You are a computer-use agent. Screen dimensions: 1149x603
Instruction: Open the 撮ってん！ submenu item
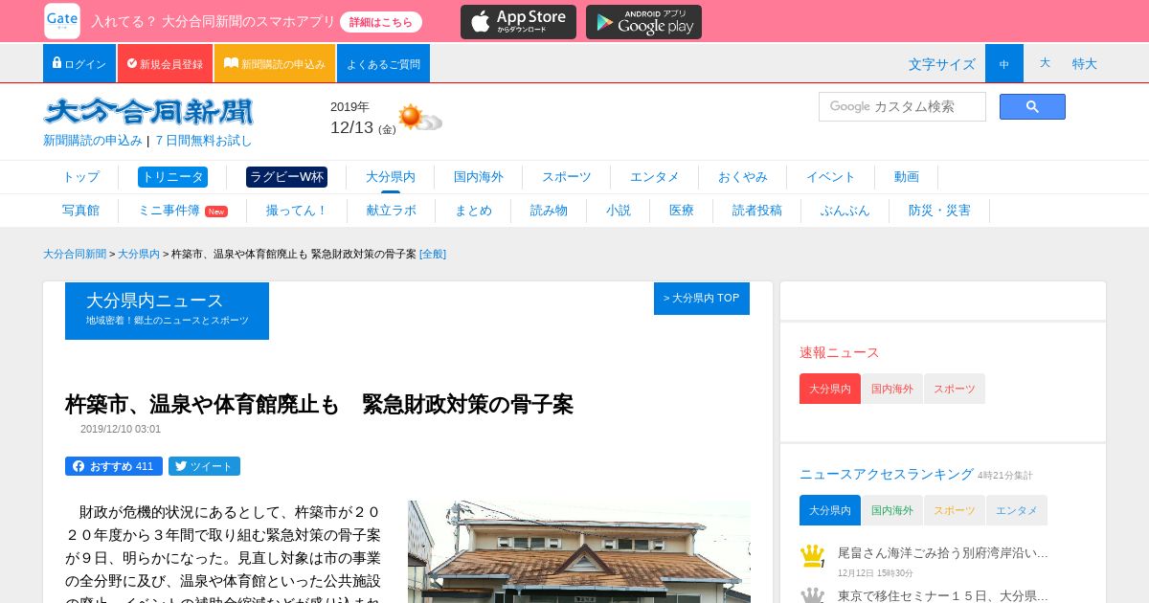[297, 211]
